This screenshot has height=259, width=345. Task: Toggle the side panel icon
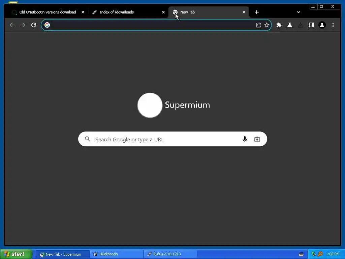pos(311,25)
